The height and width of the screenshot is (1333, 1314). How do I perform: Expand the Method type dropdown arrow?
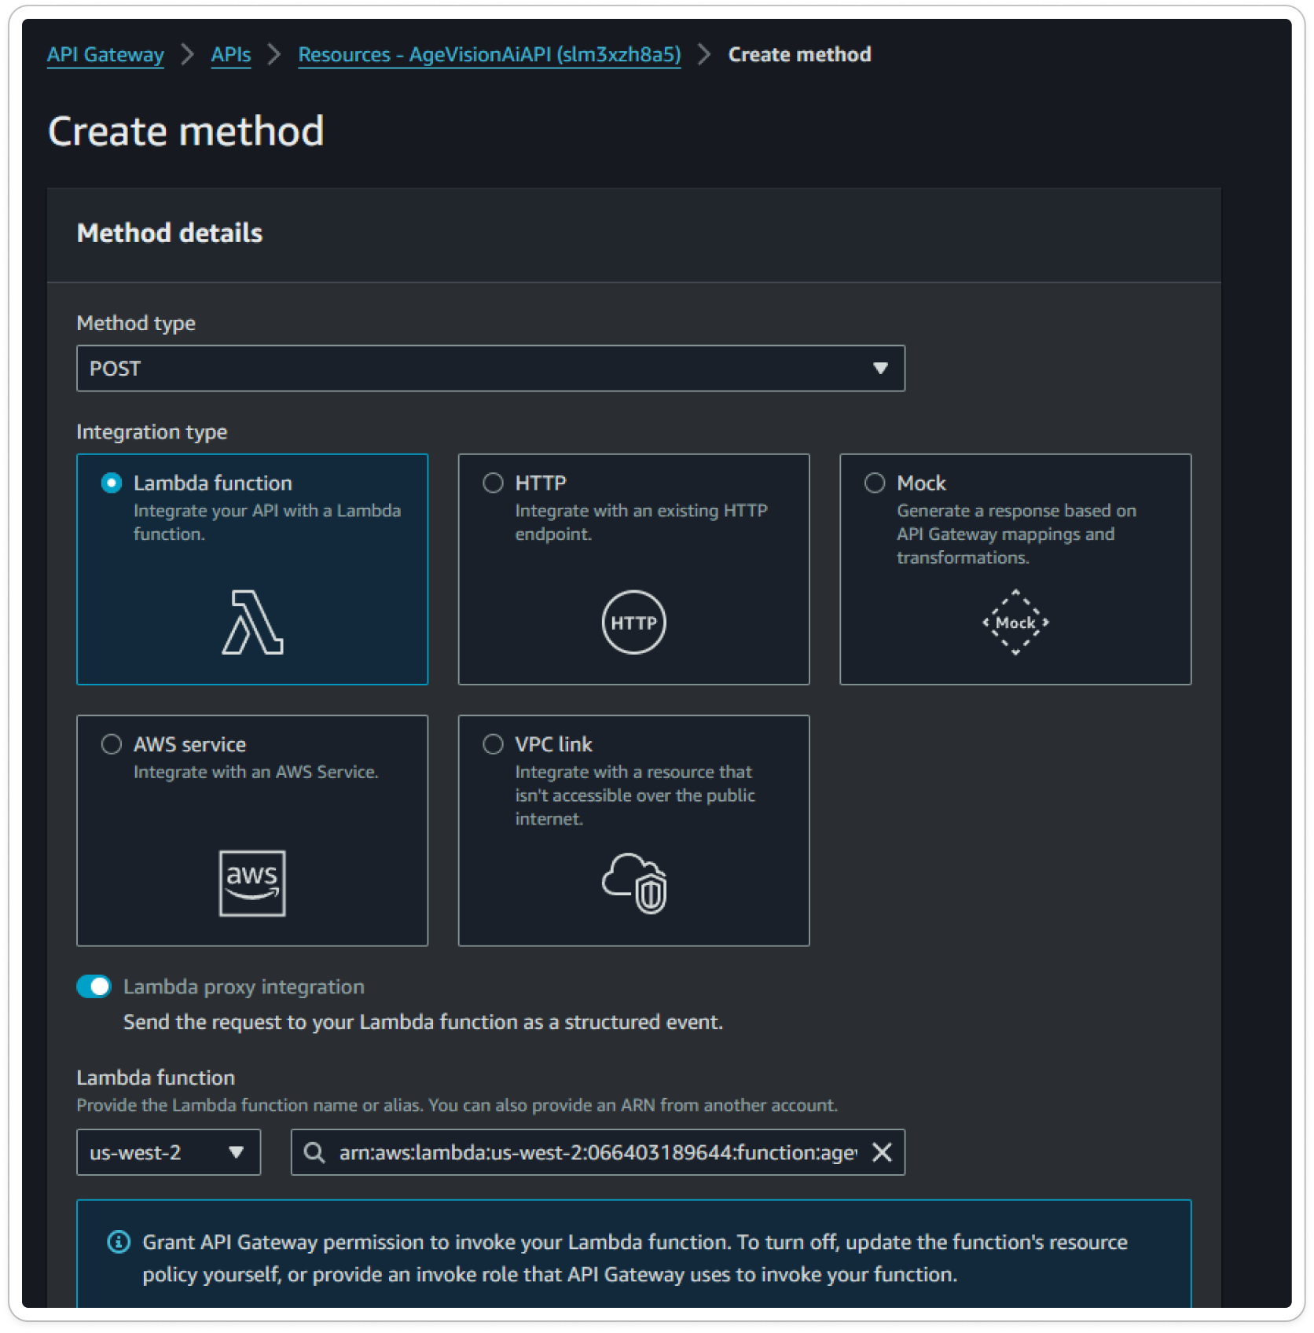click(882, 368)
